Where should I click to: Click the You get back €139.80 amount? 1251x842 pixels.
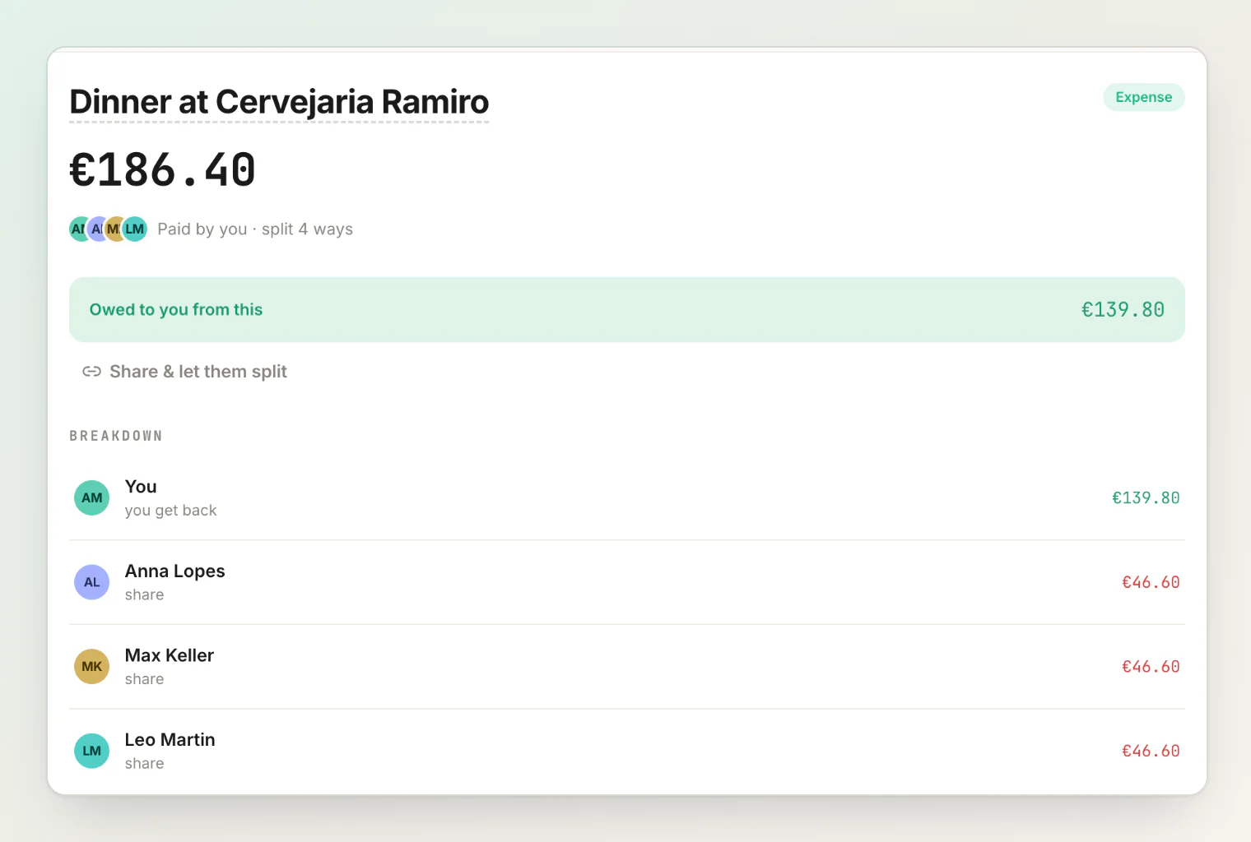pos(1146,497)
